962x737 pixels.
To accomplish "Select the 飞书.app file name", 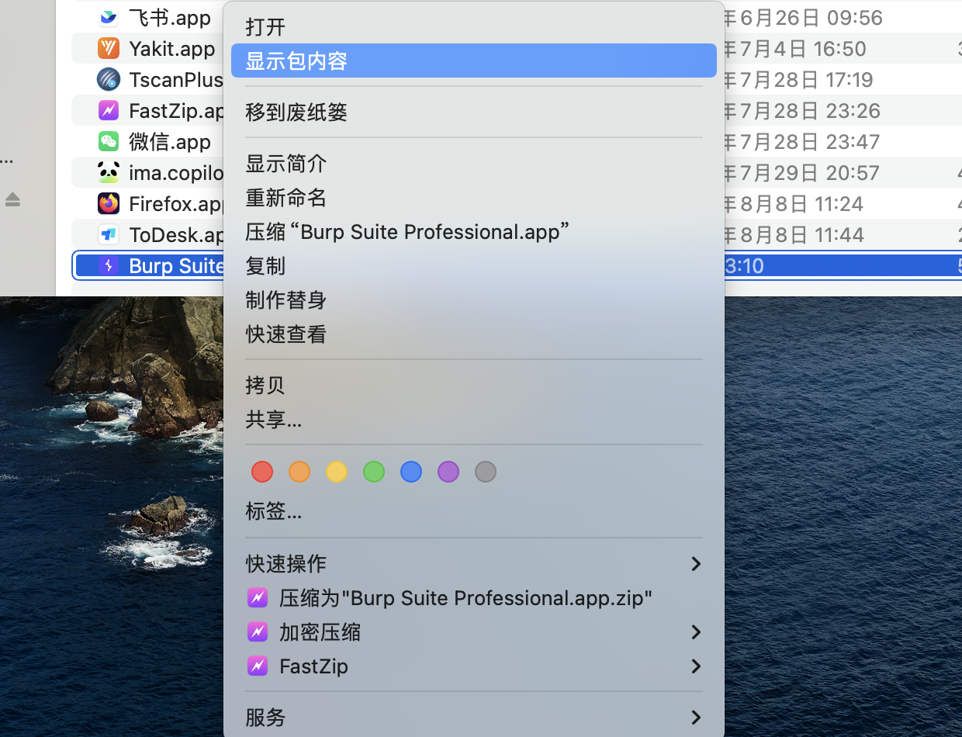I will (170, 18).
